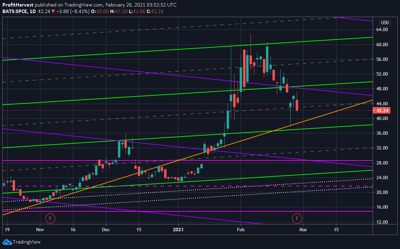The height and width of the screenshot is (249, 400).
Task: Click the 48.00 price axis label
Action: click(382, 89)
